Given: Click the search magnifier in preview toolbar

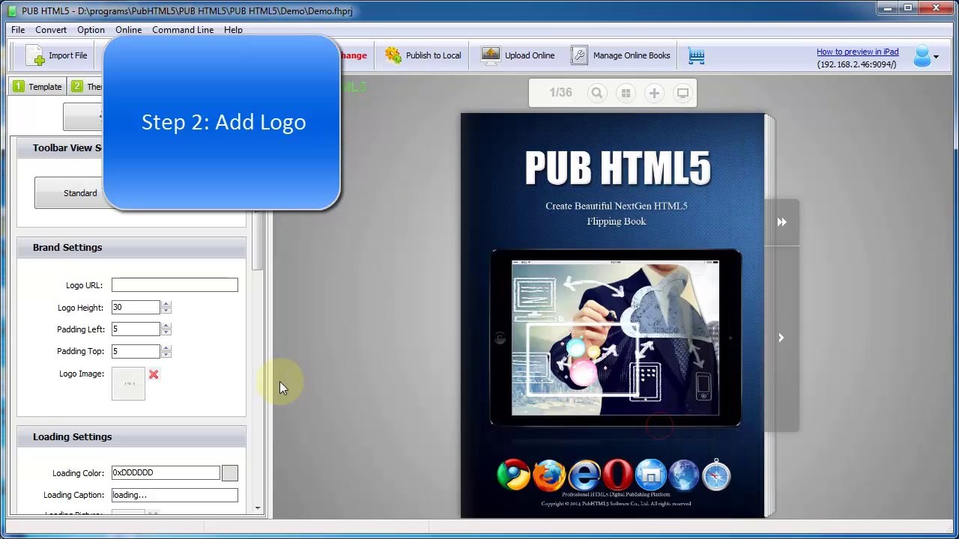Looking at the screenshot, I should (597, 93).
